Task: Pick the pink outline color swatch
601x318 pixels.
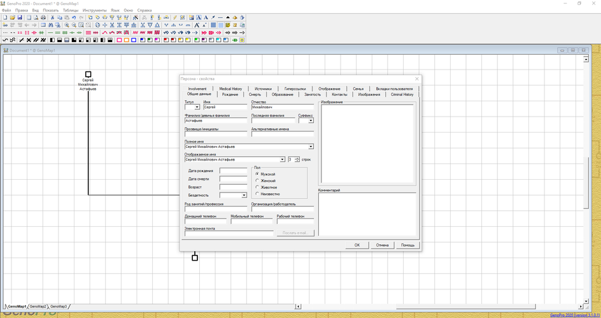Action: point(119,40)
